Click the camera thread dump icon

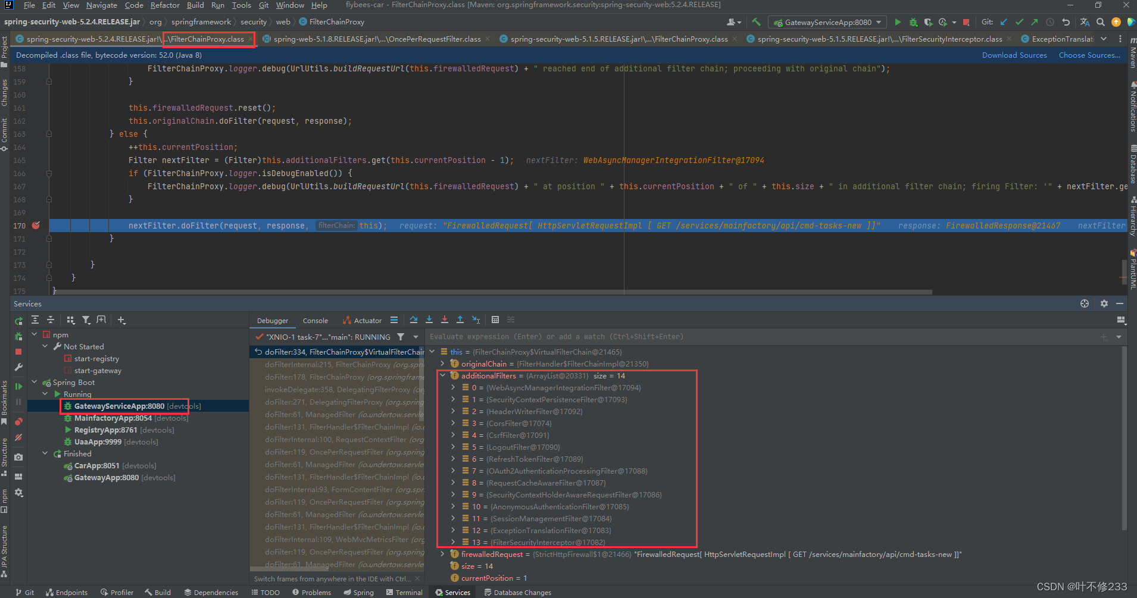pos(18,457)
